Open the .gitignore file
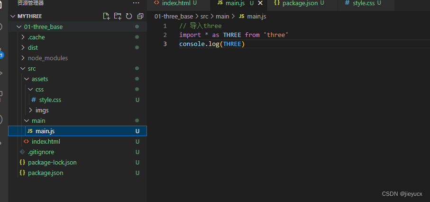This screenshot has height=202, width=430. tap(41, 152)
